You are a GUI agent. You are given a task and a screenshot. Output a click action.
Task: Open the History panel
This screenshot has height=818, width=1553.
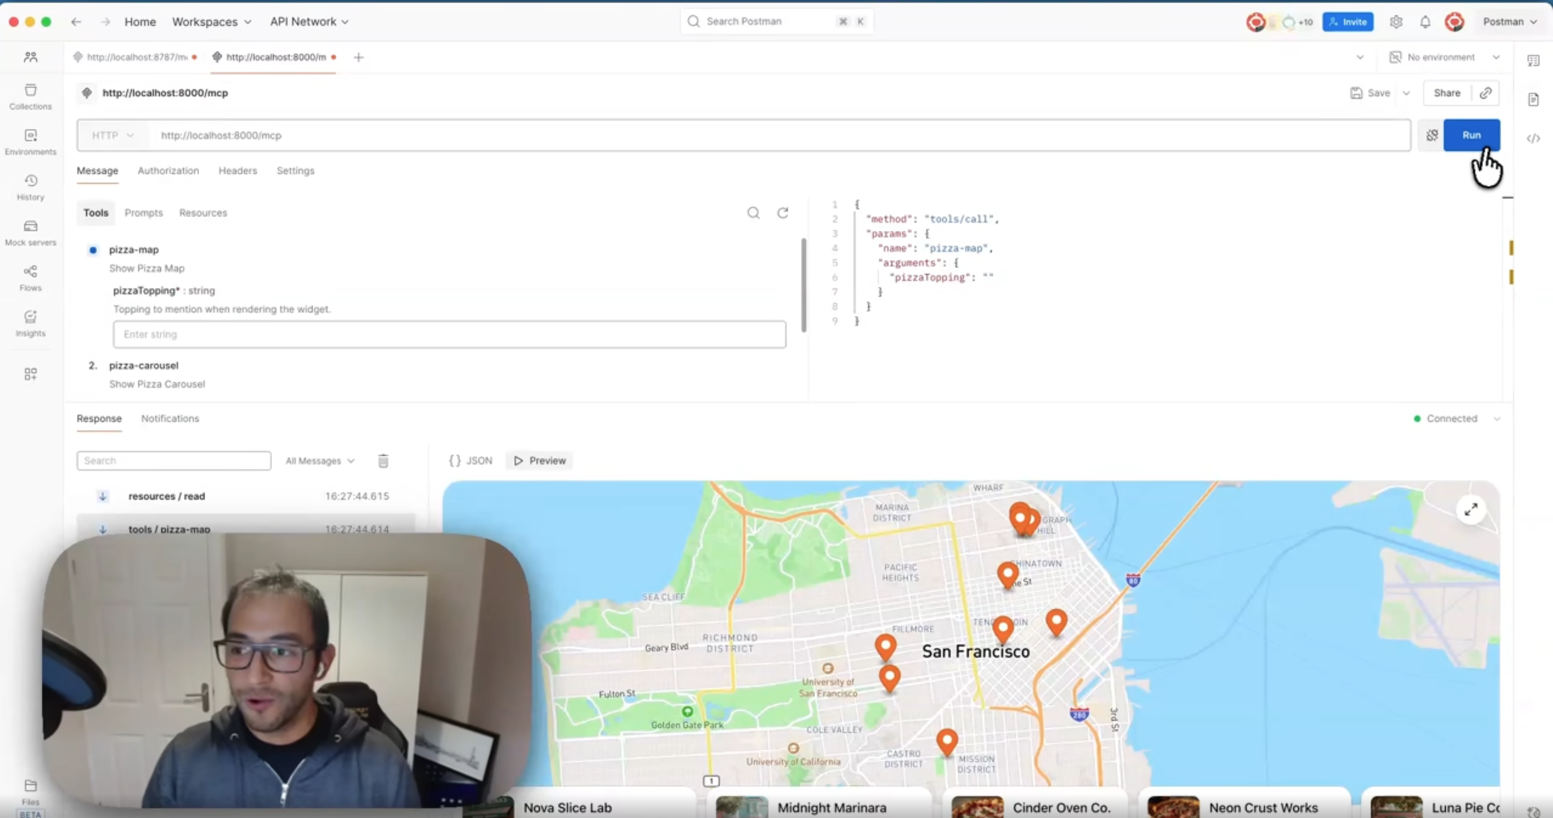[30, 186]
